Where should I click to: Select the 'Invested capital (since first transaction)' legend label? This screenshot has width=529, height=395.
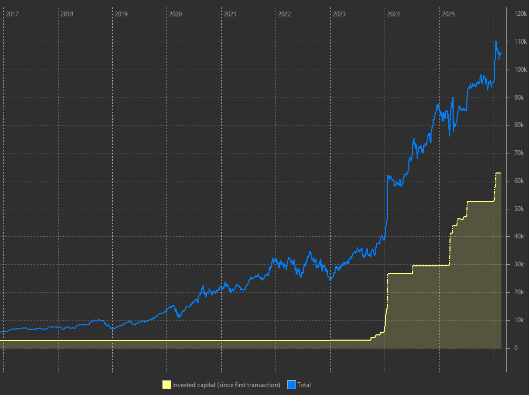[226, 385]
